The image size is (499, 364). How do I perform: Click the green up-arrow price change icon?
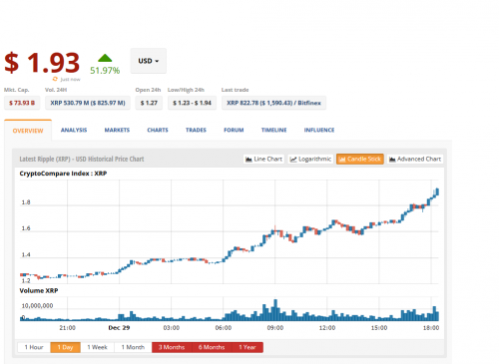[x=105, y=58]
